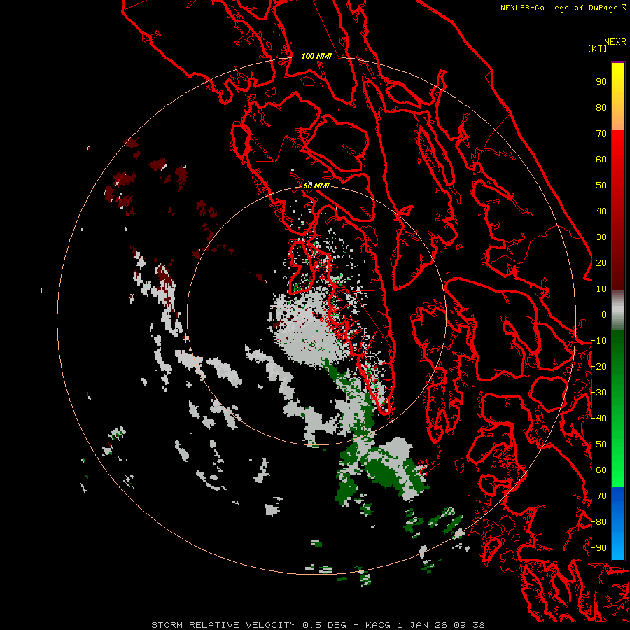Pick the yellow top segment of color bar
Image resolution: width=630 pixels, height=630 pixels.
pos(618,97)
